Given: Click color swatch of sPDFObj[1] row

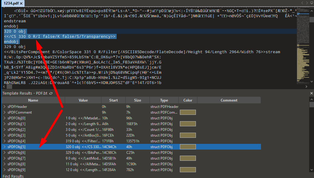Looking at the screenshot, I should click(x=188, y=124).
